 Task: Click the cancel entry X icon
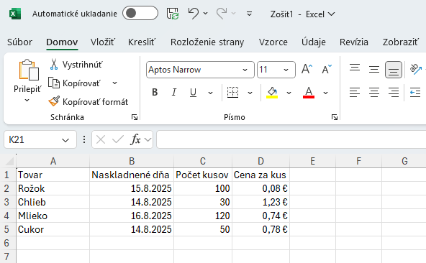coord(101,140)
